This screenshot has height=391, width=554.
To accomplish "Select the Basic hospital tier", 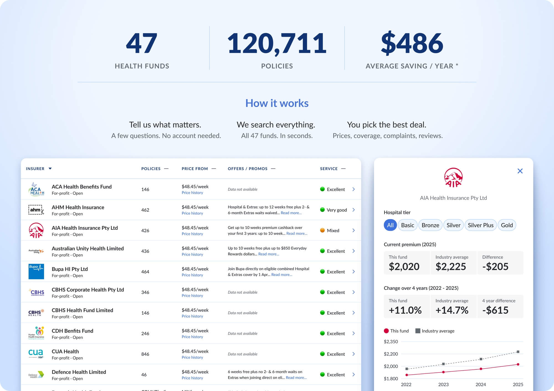I will tap(407, 225).
